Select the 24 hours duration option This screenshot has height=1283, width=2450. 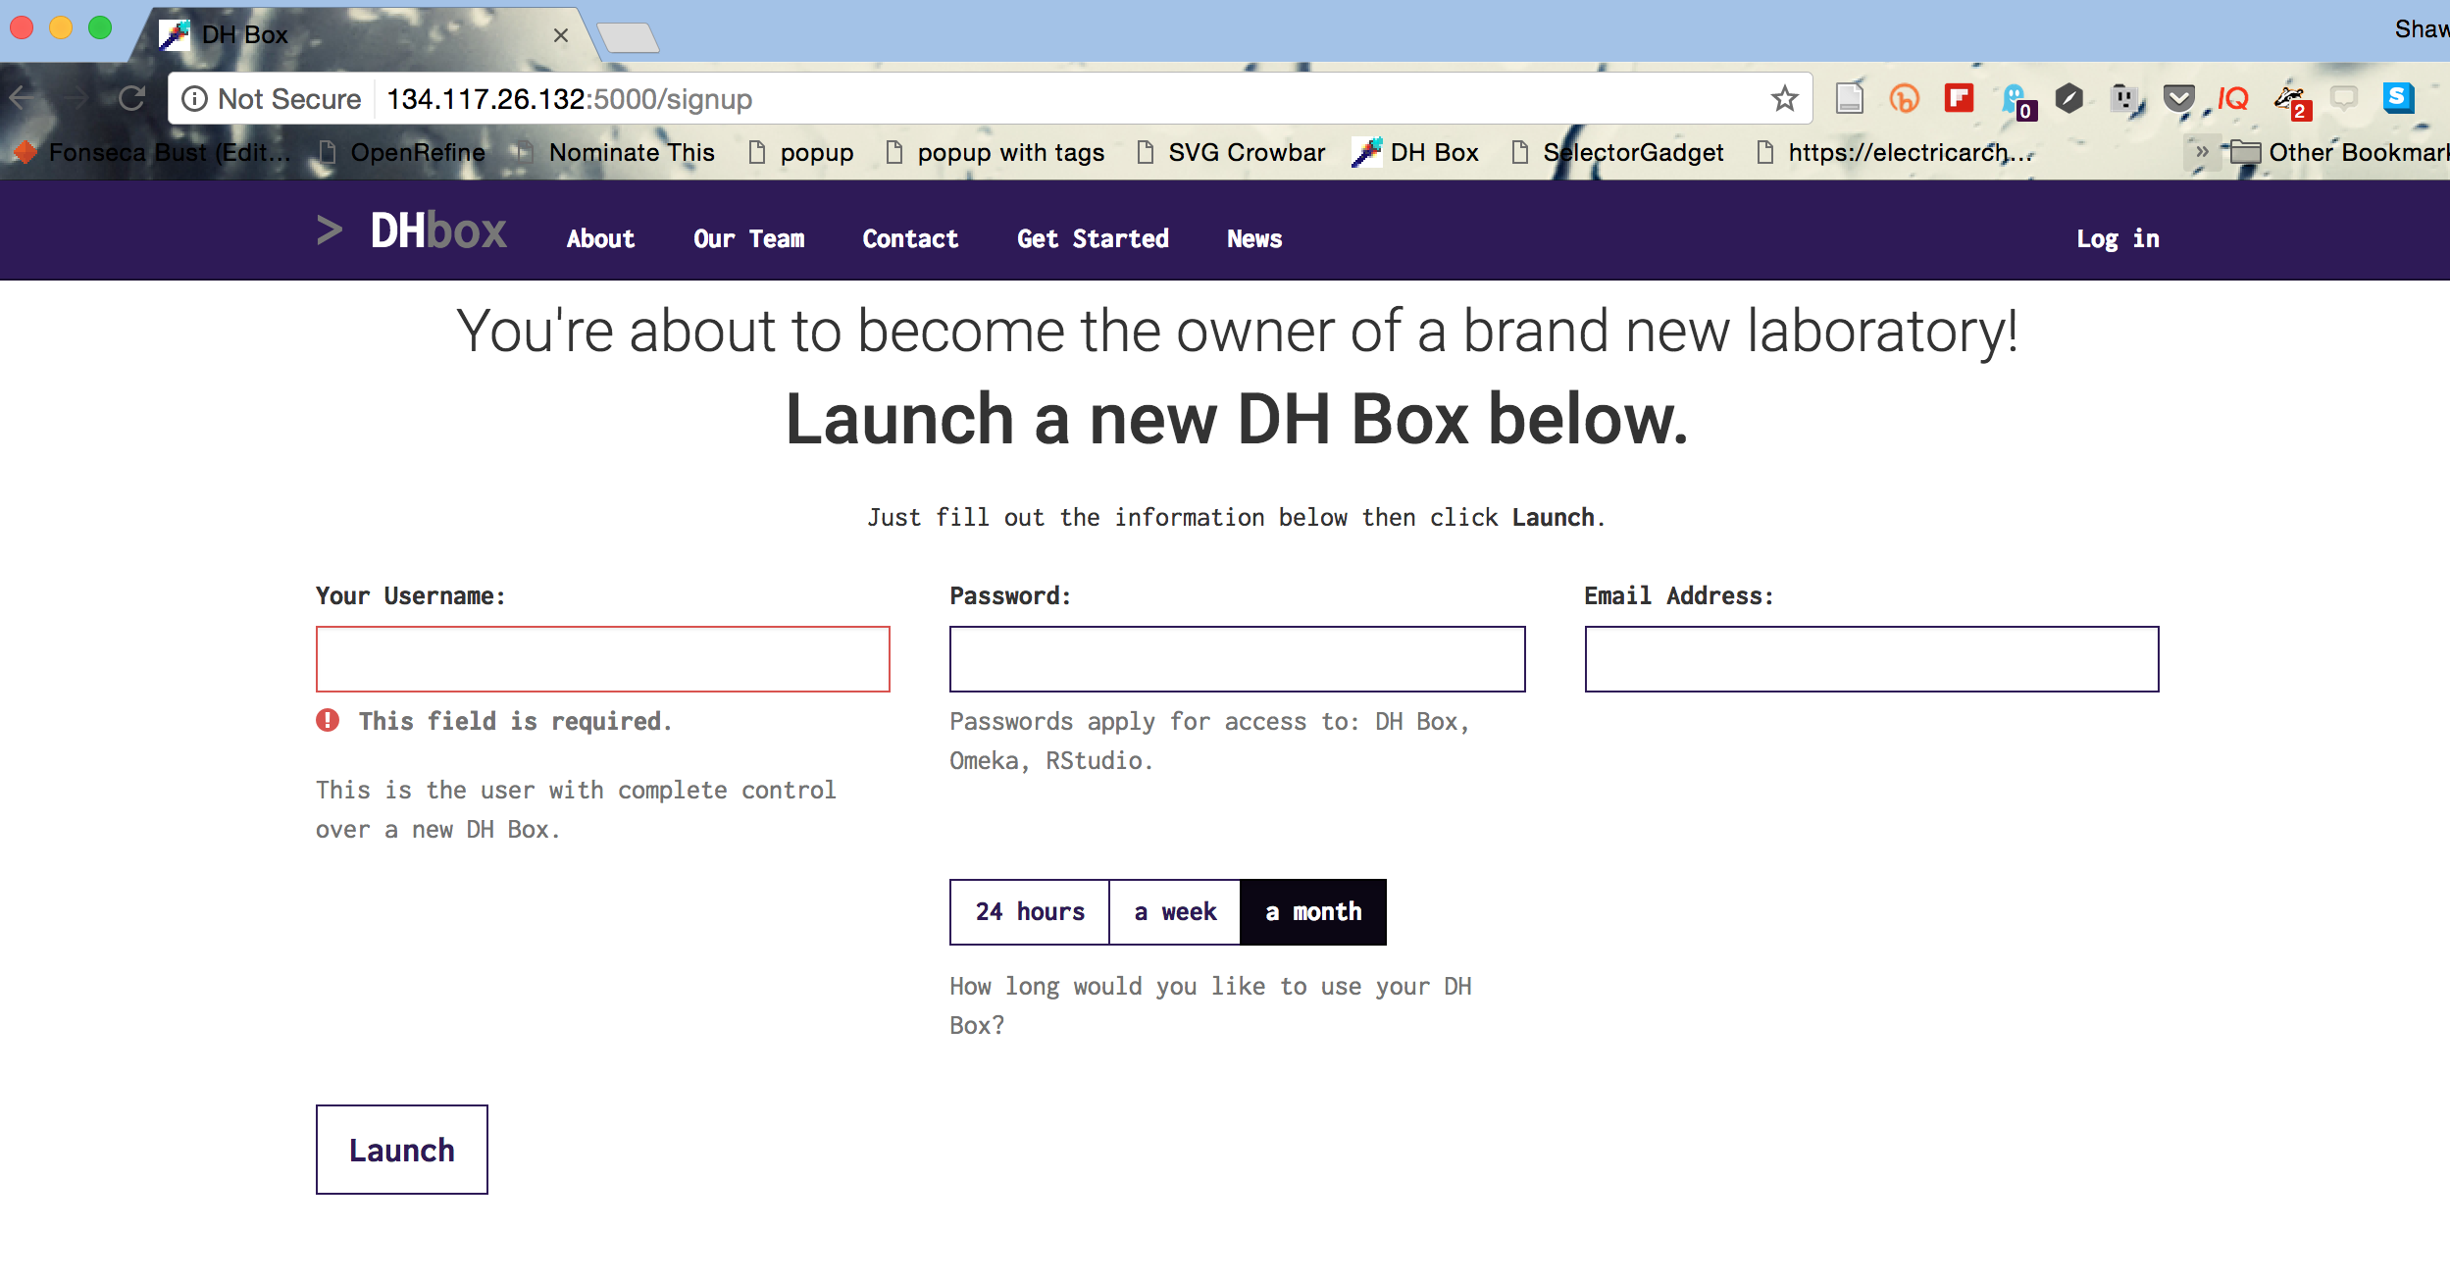coord(1030,912)
